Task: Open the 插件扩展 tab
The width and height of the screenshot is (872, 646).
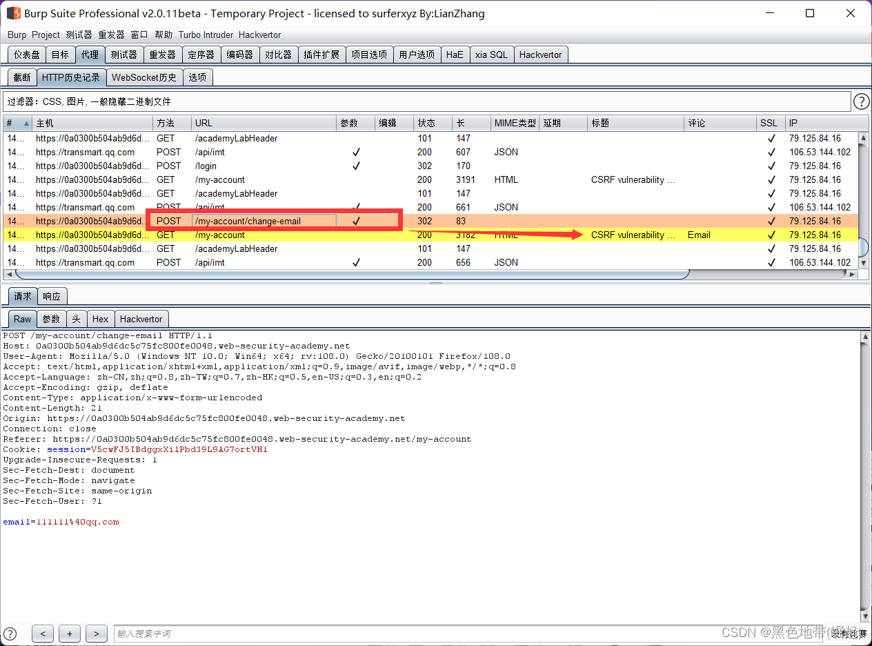Action: pos(321,55)
